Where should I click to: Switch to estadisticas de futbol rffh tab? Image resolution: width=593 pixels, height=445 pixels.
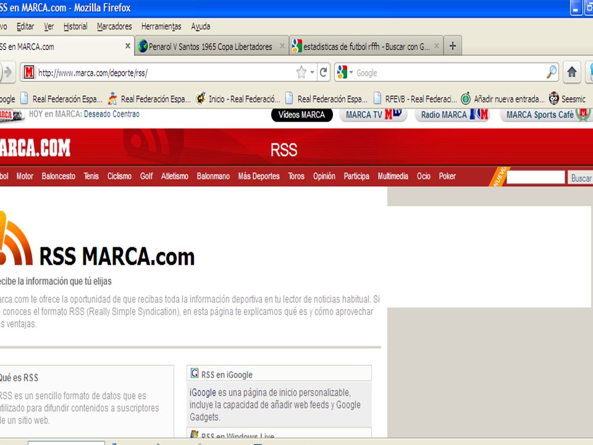pos(366,46)
